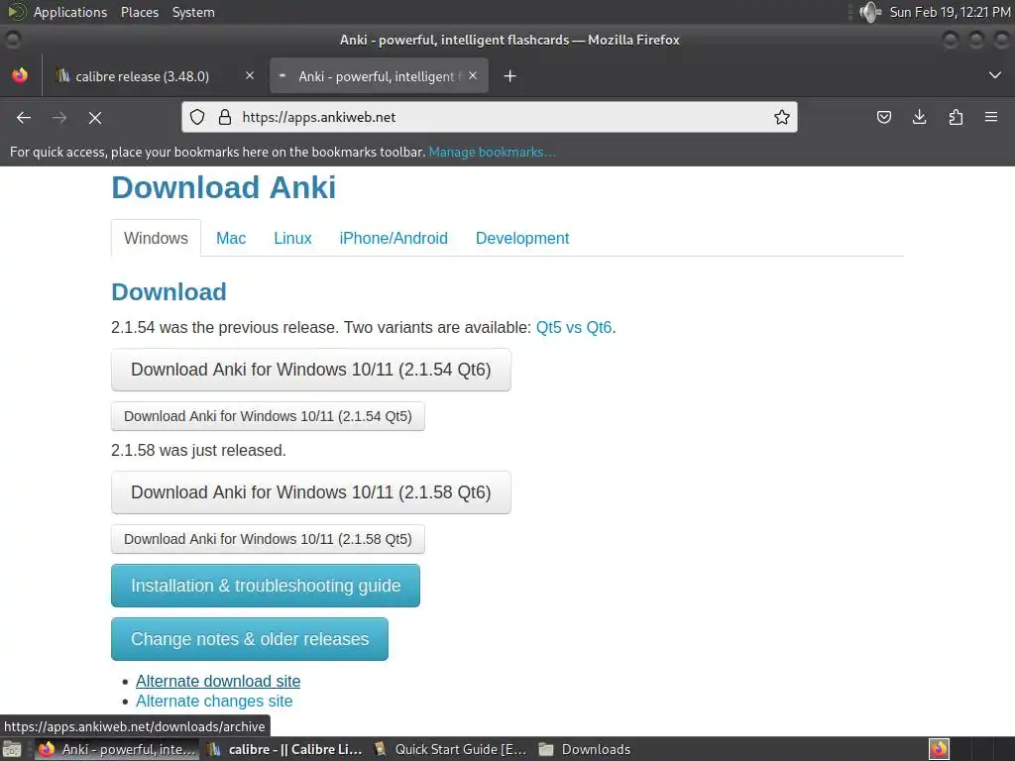Click the back arrow navigation button
This screenshot has width=1015, height=761.
point(24,117)
